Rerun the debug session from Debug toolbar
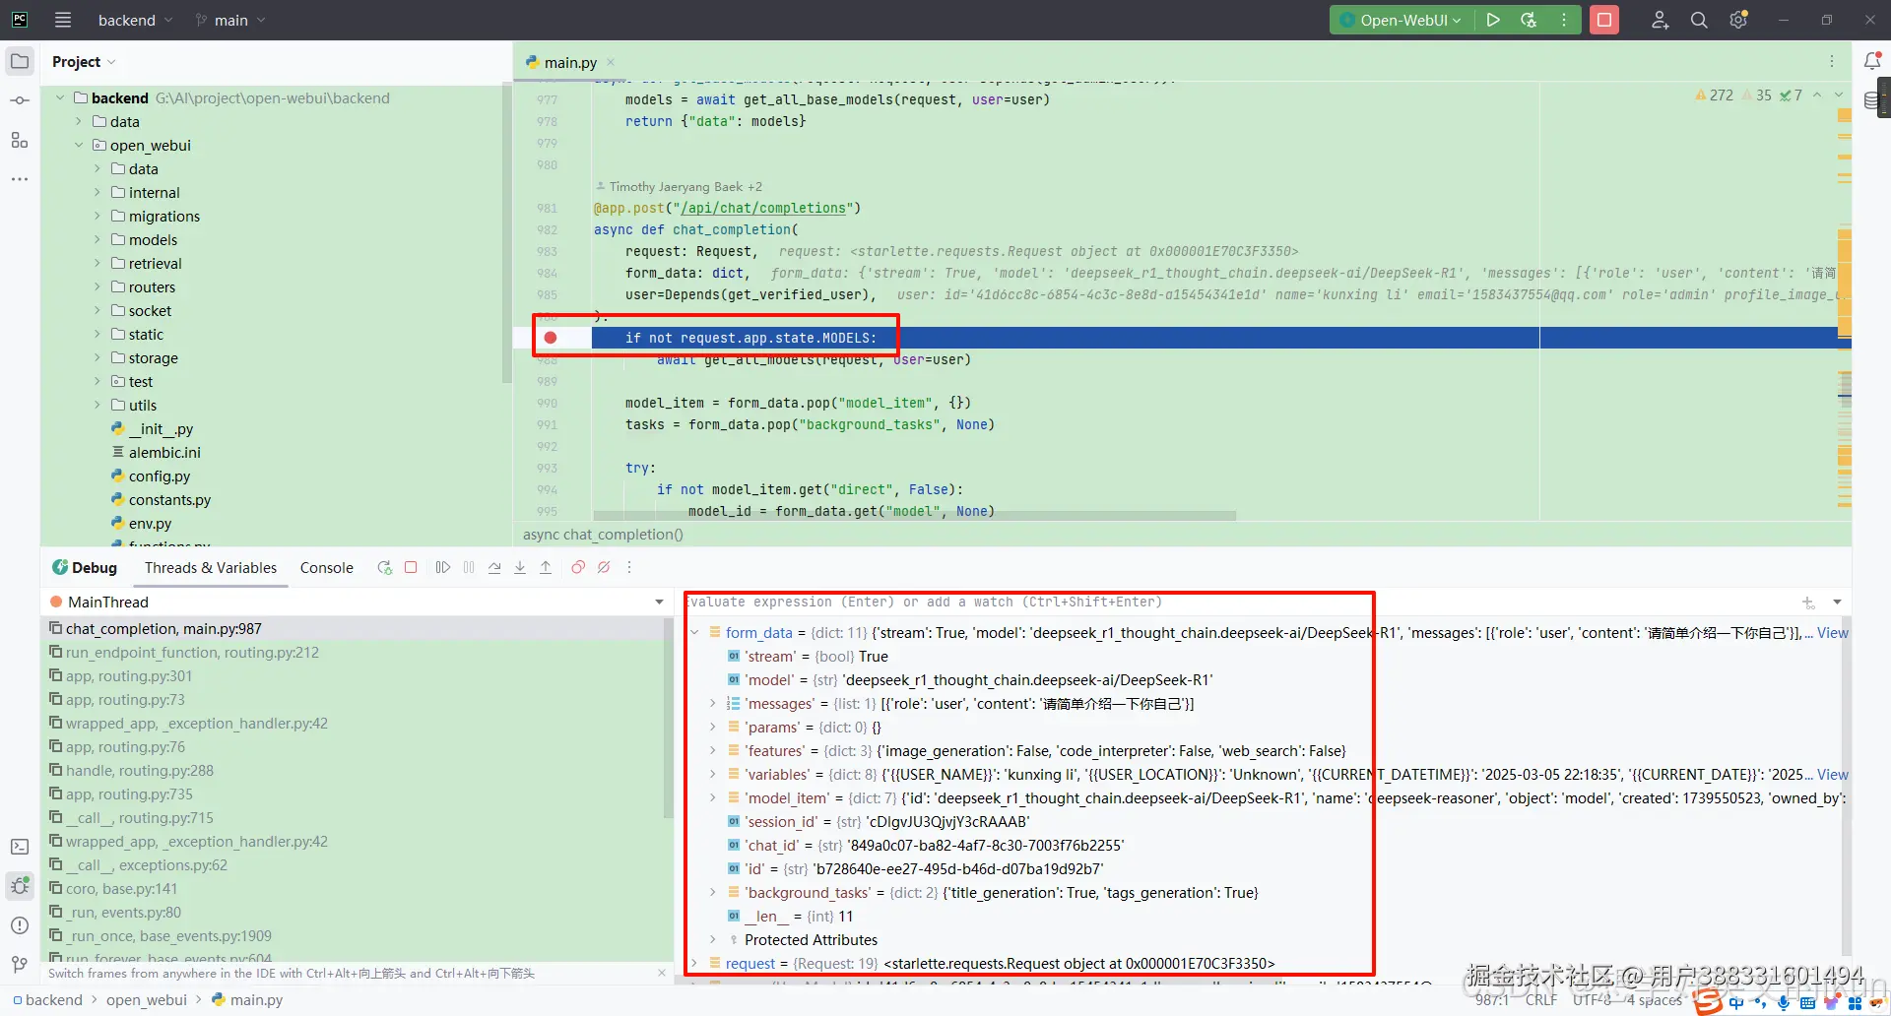Image resolution: width=1891 pixels, height=1016 pixels. [x=385, y=568]
